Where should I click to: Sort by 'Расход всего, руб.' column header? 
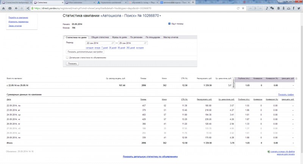[x=204, y=99]
